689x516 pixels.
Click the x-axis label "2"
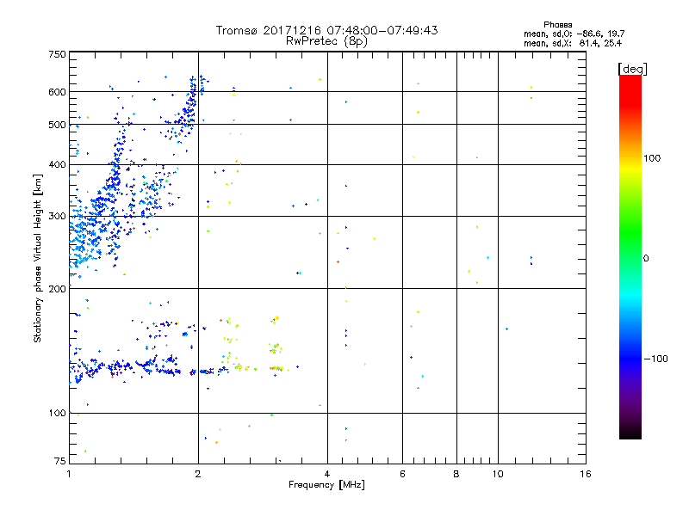pyautogui.click(x=198, y=474)
